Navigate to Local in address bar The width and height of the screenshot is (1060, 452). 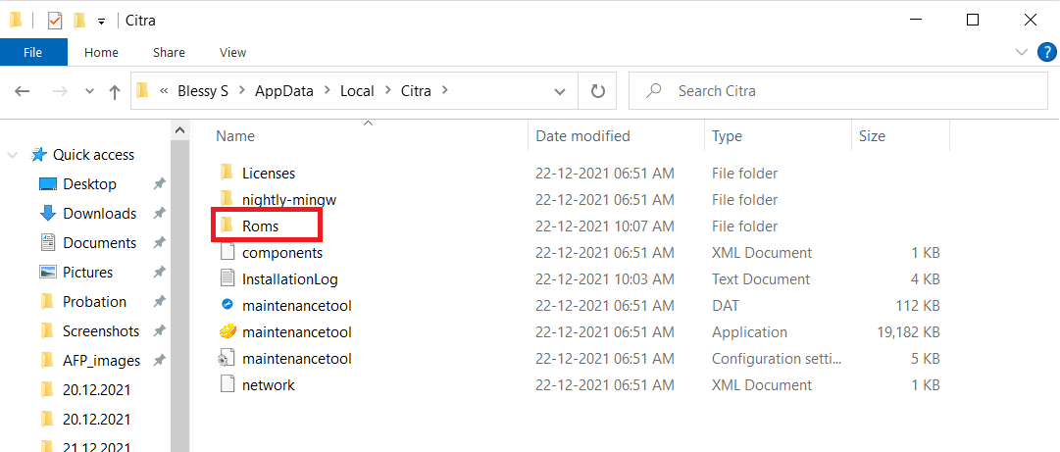(x=357, y=90)
